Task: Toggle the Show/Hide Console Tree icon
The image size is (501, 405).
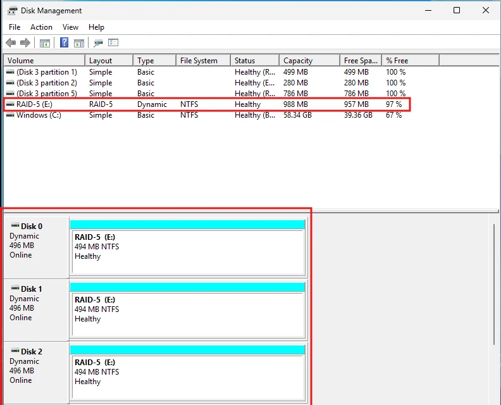Action: point(45,43)
